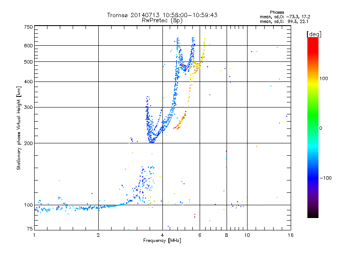Click the colorbar tick label '0'
342x256 pixels.
tap(320, 128)
